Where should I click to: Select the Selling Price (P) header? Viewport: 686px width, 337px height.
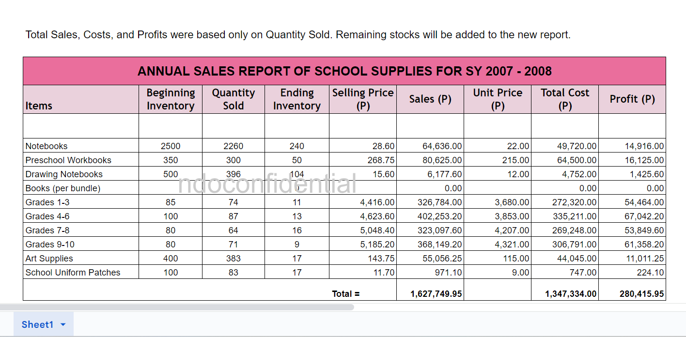(362, 99)
